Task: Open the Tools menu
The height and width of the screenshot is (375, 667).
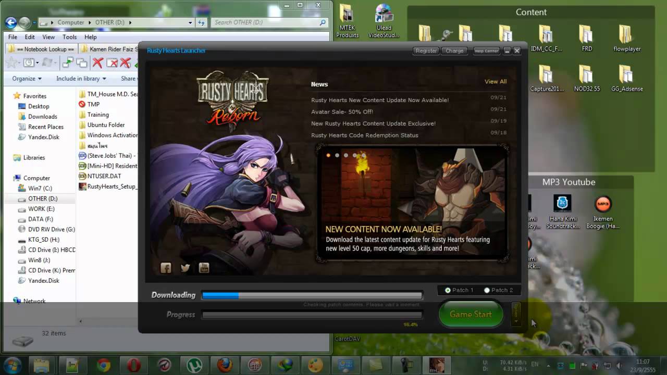Action: point(69,37)
